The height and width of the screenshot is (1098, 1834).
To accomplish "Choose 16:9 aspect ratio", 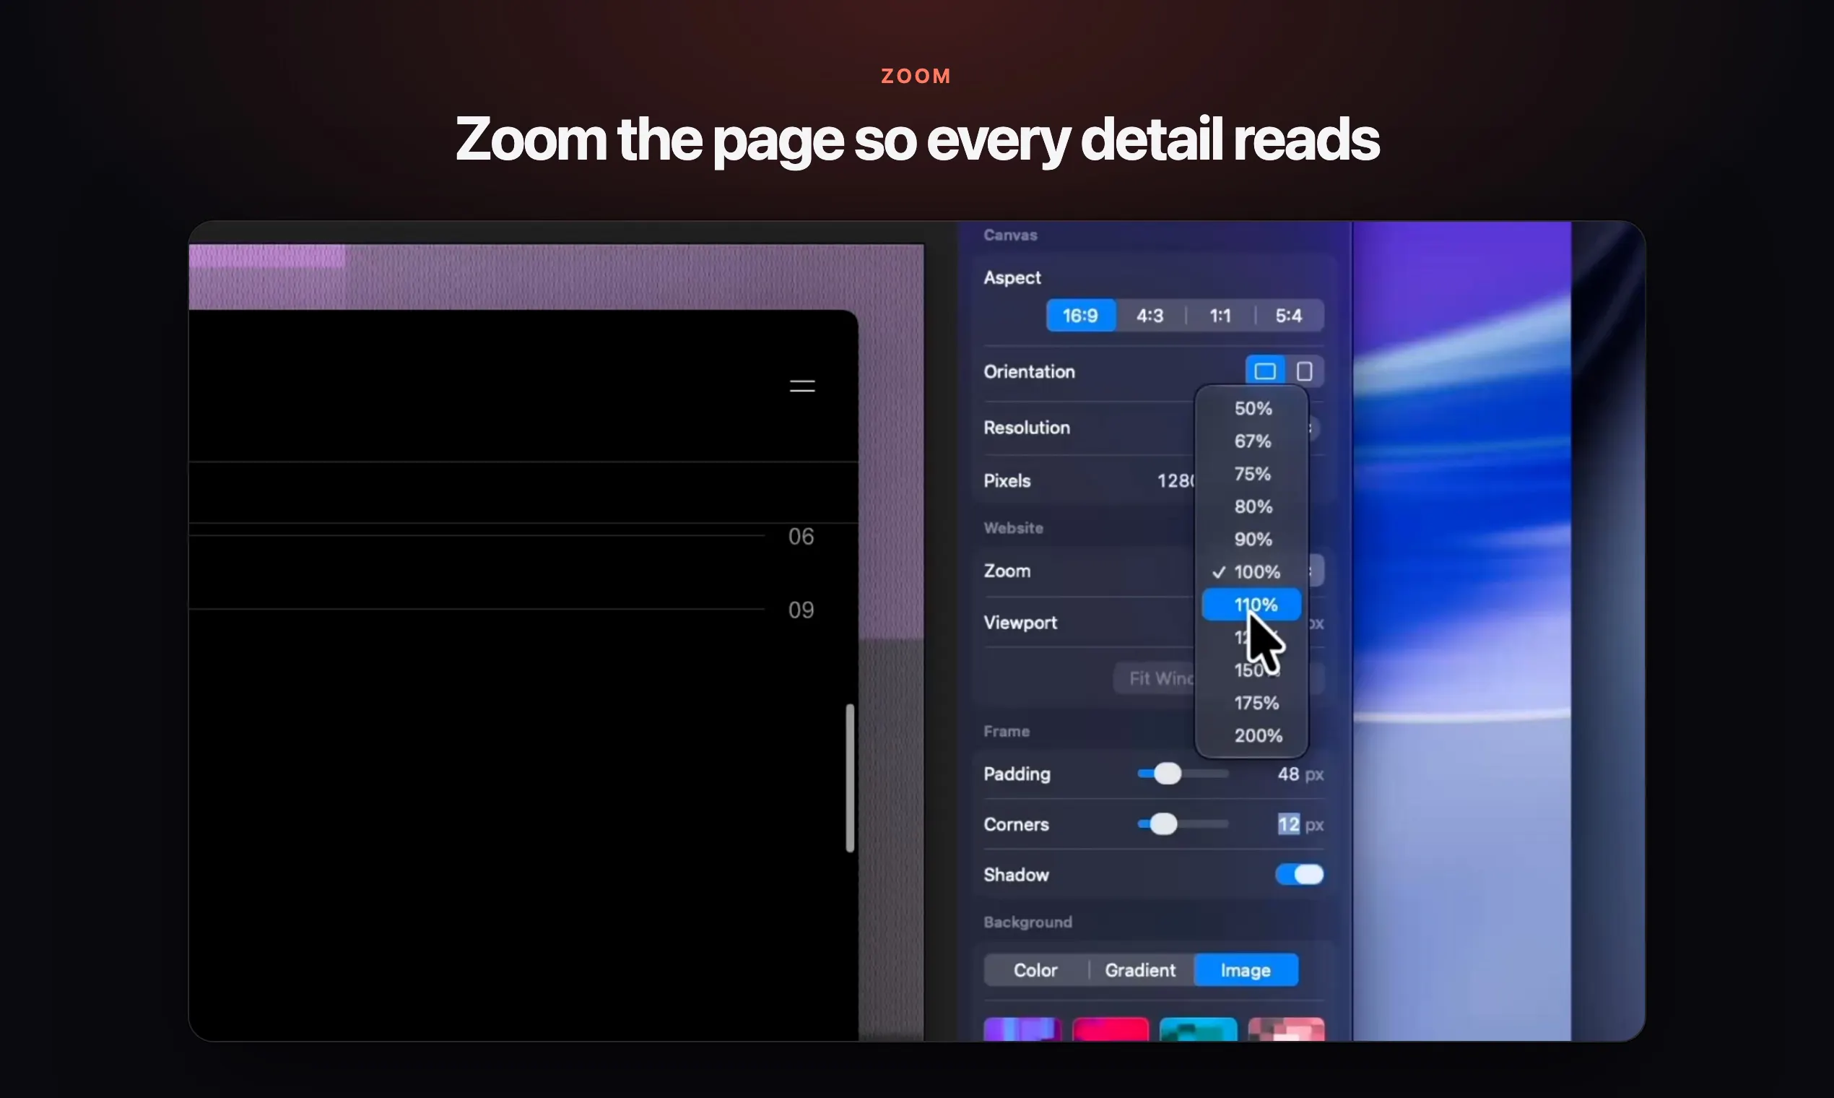I will click(1080, 316).
